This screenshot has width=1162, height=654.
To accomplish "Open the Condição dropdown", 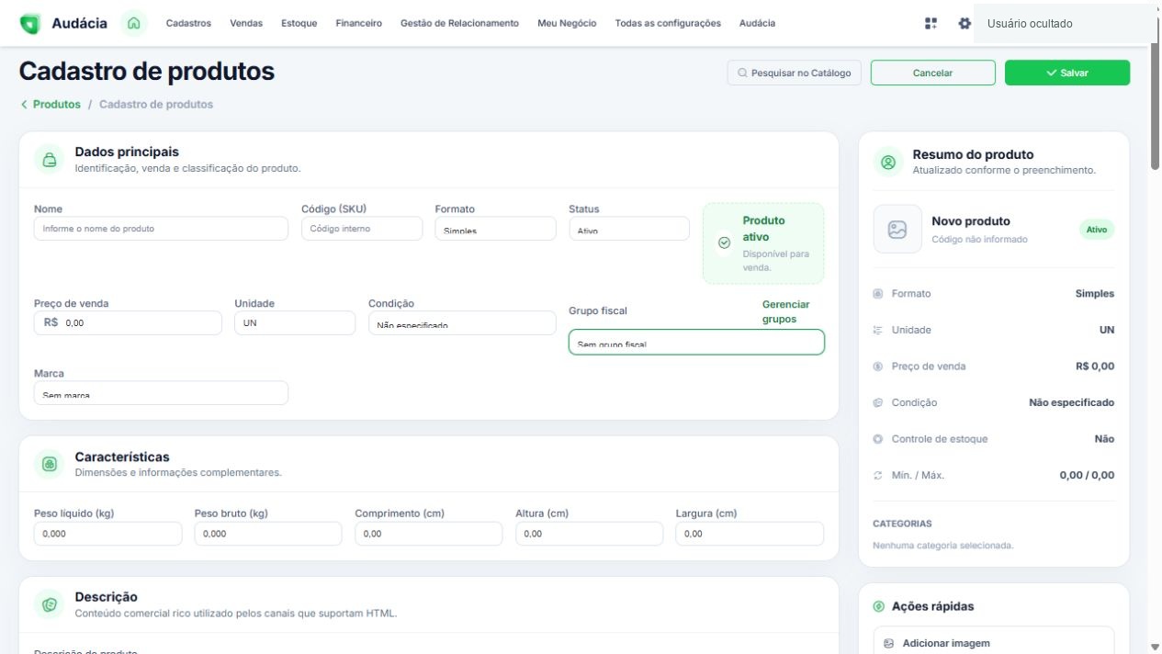I will coord(462,323).
